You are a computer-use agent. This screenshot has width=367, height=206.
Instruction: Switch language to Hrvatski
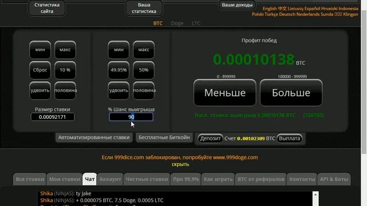point(329,9)
